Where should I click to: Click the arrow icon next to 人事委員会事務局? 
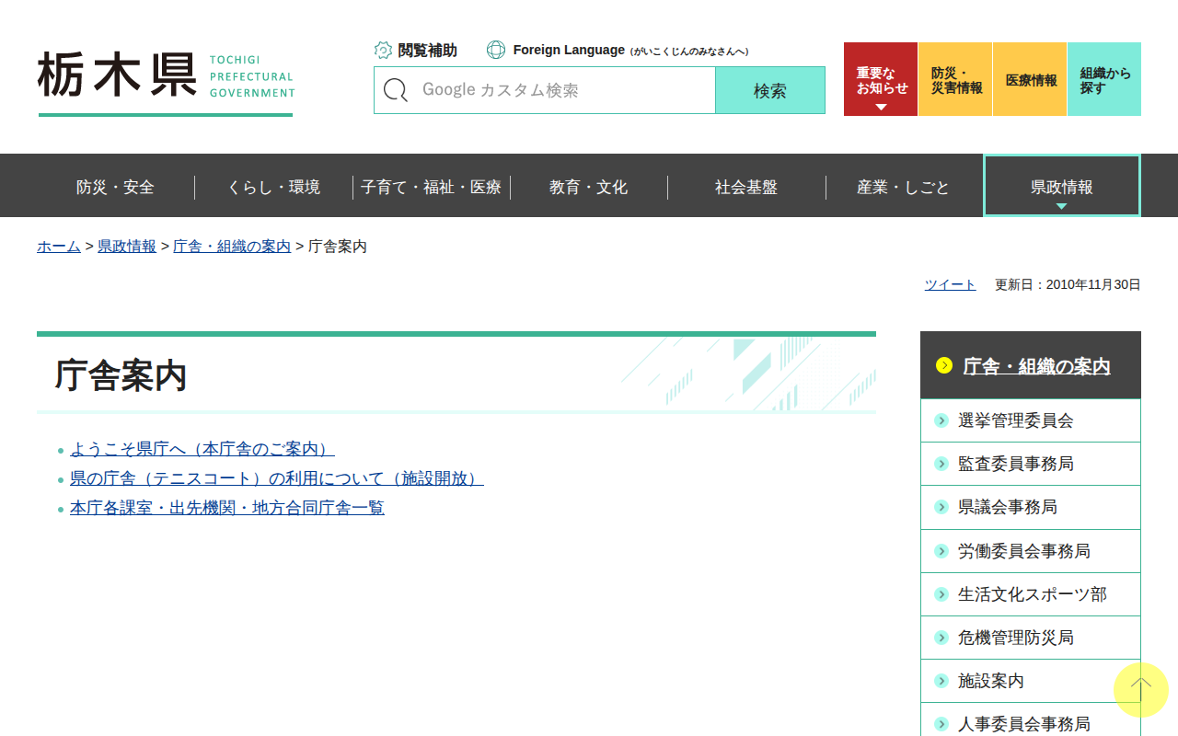pyautogui.click(x=941, y=724)
